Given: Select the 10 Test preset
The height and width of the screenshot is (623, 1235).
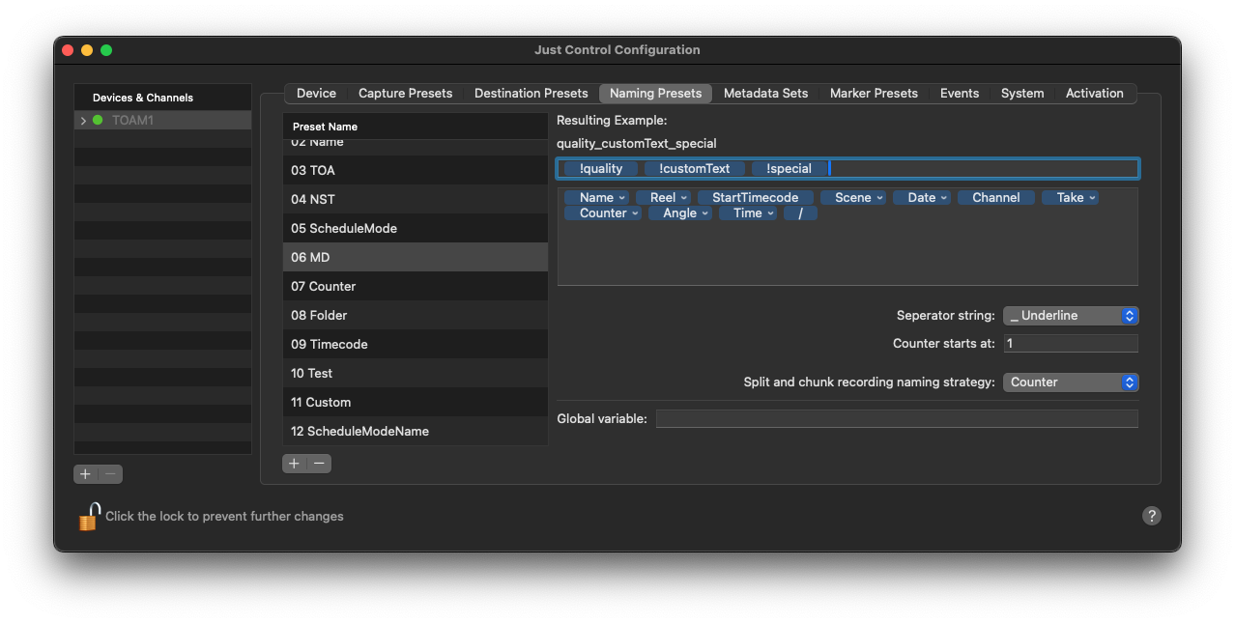Looking at the screenshot, I should 416,373.
